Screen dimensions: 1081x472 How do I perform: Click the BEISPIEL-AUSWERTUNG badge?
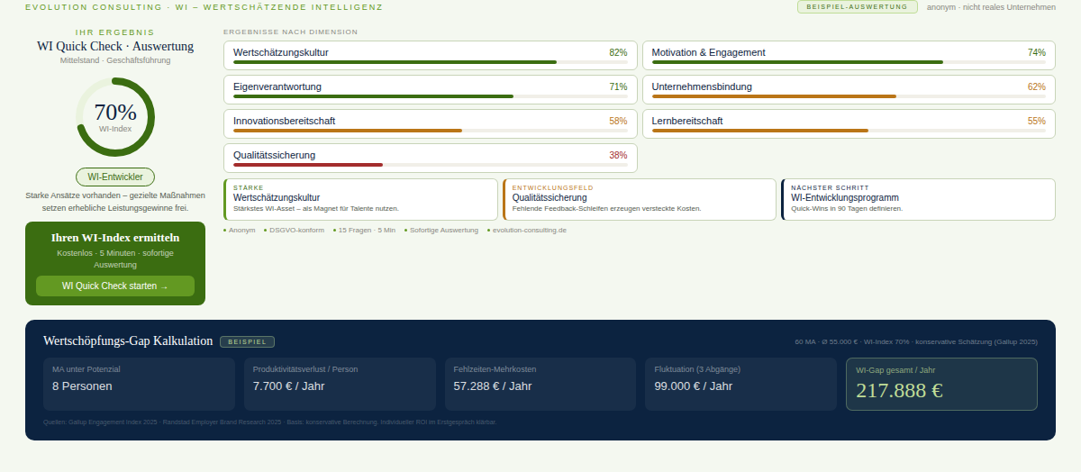point(857,7)
